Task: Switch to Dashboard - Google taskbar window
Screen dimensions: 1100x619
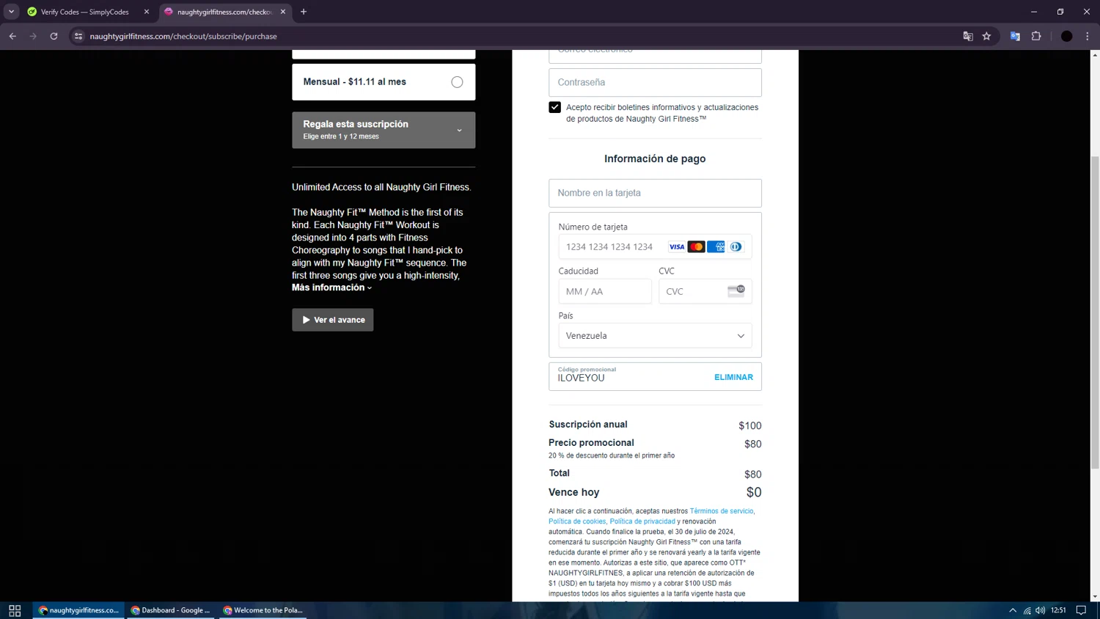Action: 171,610
